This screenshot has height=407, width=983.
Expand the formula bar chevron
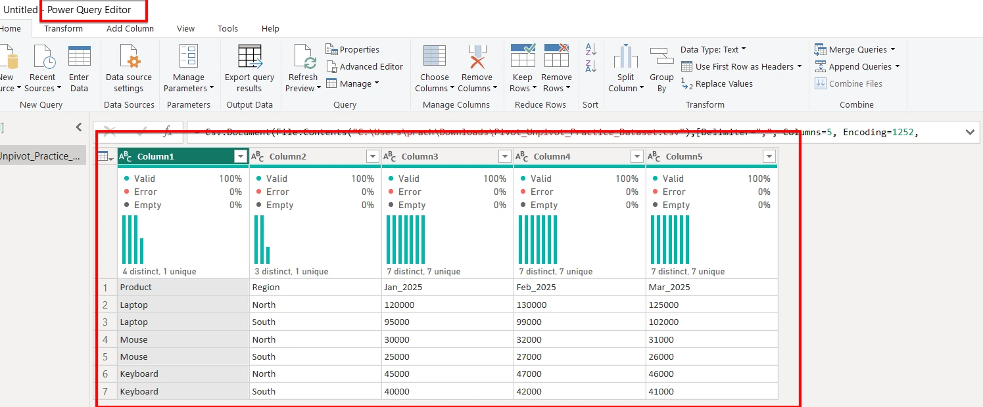pos(971,132)
